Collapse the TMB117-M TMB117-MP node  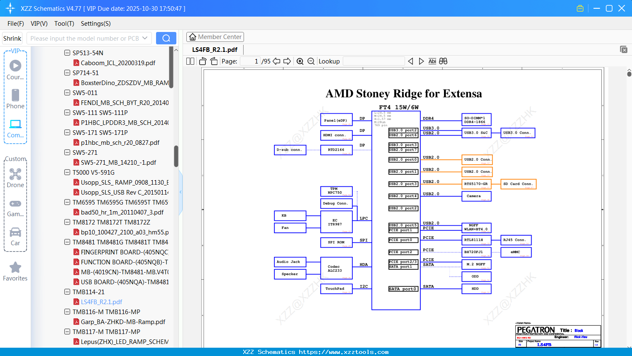[x=67, y=332]
